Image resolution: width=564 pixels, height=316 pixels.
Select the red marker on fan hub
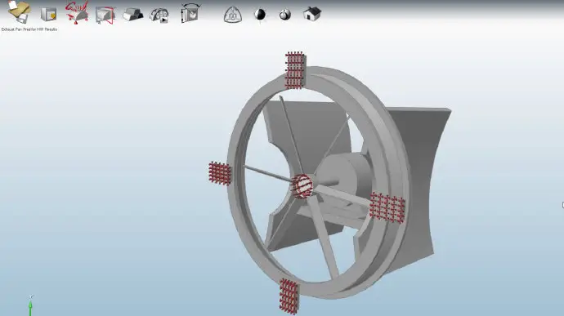(x=302, y=186)
